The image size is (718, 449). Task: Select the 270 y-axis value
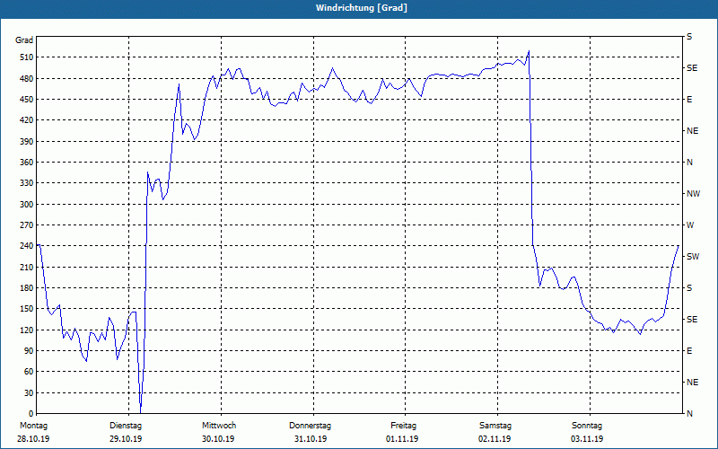pyautogui.click(x=27, y=225)
